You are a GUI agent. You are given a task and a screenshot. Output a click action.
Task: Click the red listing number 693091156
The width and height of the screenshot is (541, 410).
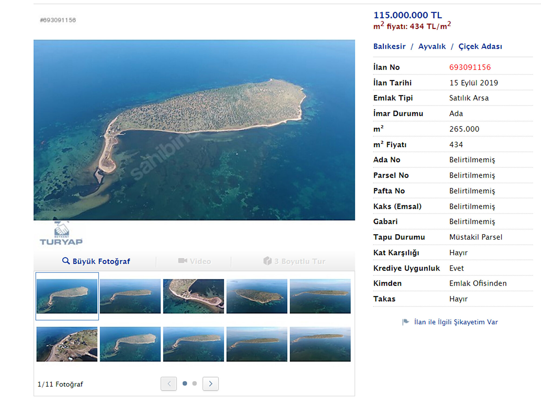[x=470, y=67]
